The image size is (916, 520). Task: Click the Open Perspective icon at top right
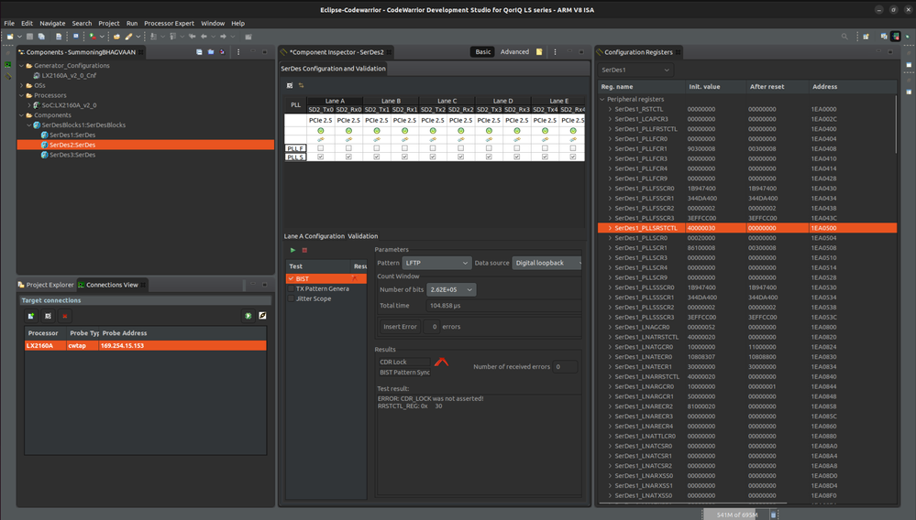[866, 36]
